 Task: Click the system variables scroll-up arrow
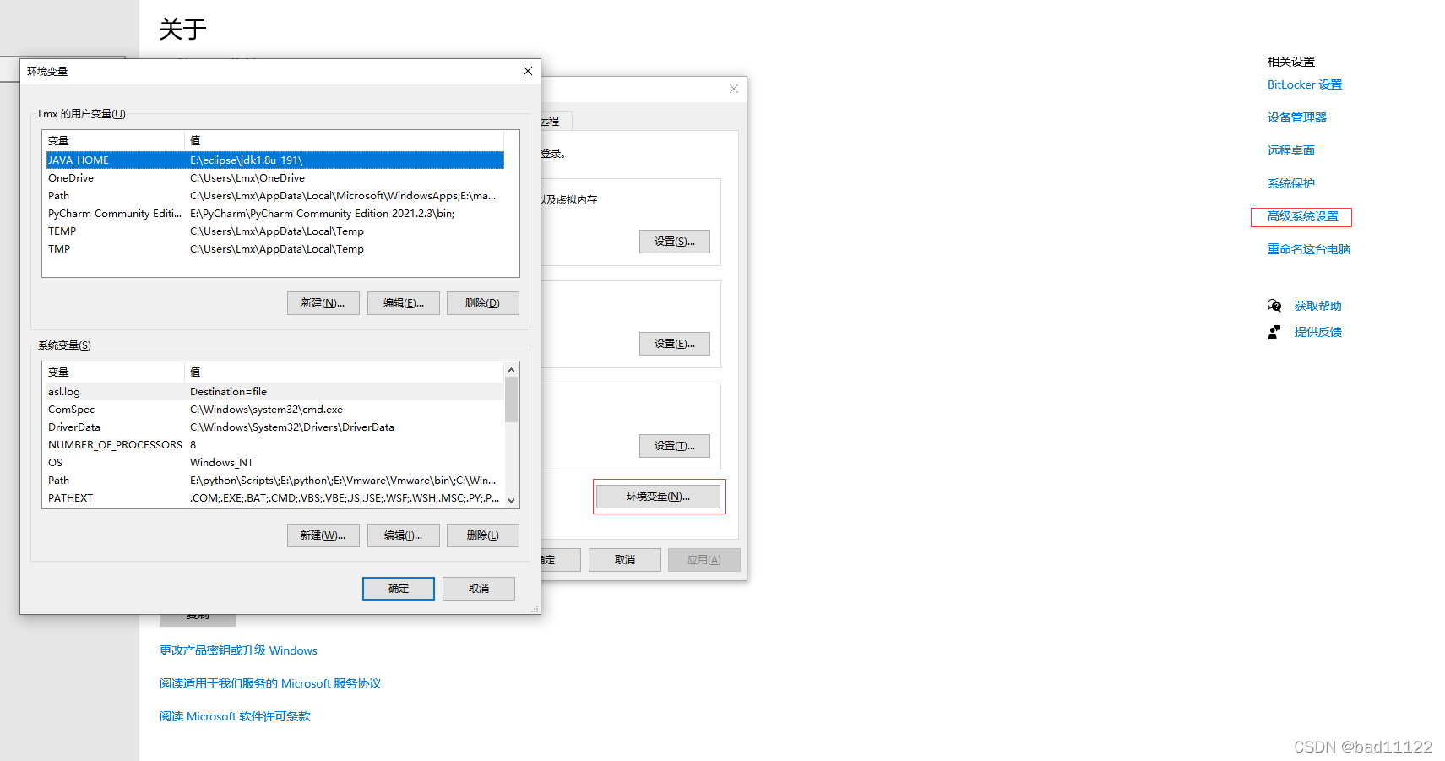(x=511, y=370)
